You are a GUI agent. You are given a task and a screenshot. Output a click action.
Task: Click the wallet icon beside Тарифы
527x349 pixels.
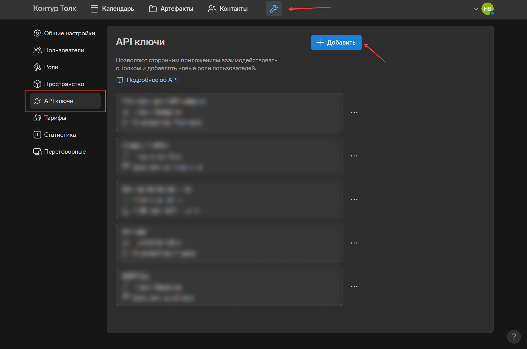tap(37, 118)
